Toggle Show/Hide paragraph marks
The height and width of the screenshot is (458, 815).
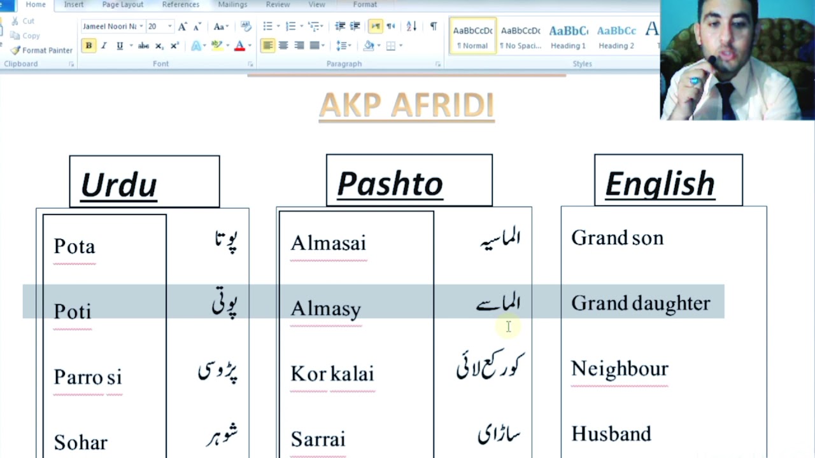(434, 26)
